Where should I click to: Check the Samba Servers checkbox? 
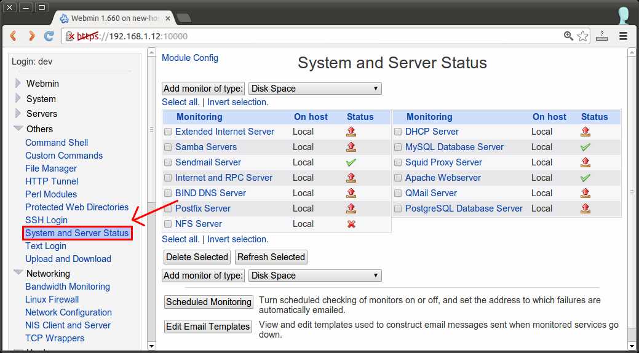[168, 147]
